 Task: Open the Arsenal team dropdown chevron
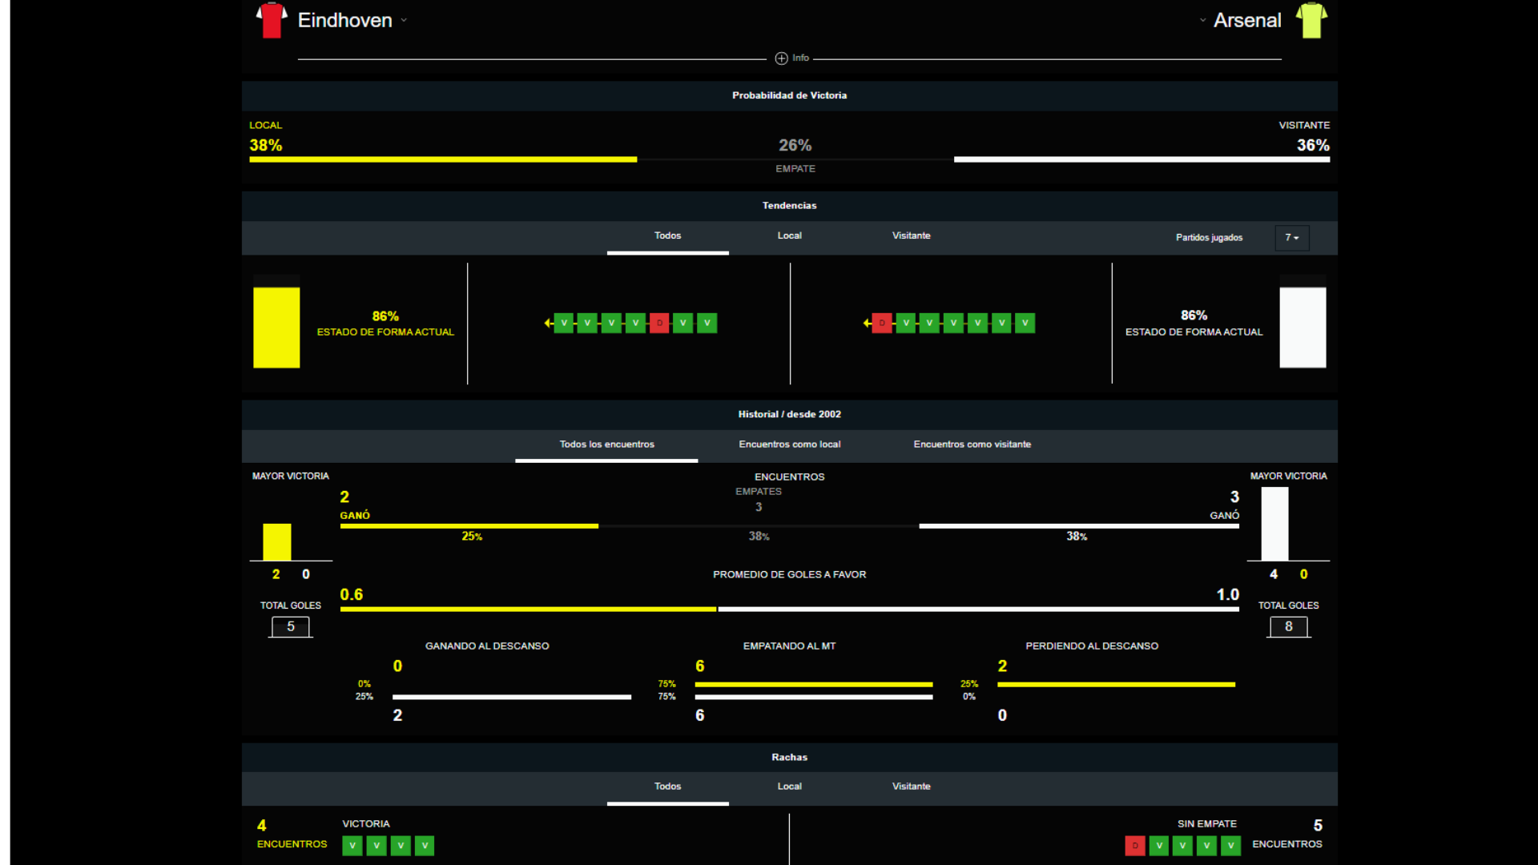1202,21
